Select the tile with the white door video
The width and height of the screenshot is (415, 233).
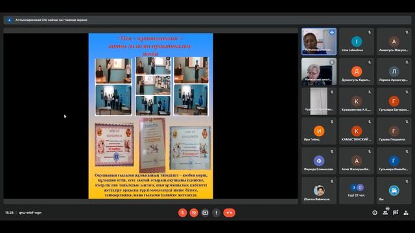click(319, 101)
